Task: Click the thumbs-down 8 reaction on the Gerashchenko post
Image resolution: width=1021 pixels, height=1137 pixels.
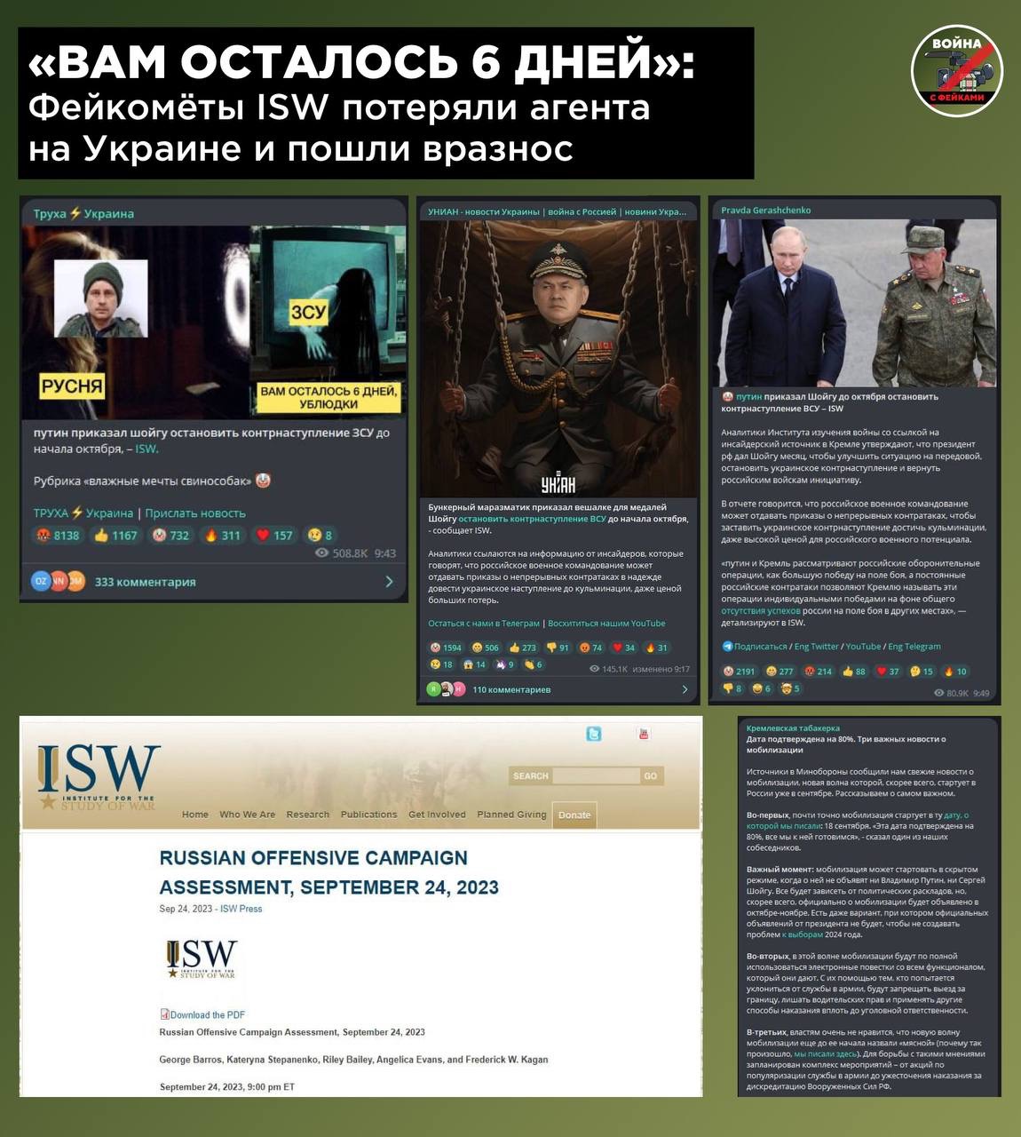Action: (732, 688)
